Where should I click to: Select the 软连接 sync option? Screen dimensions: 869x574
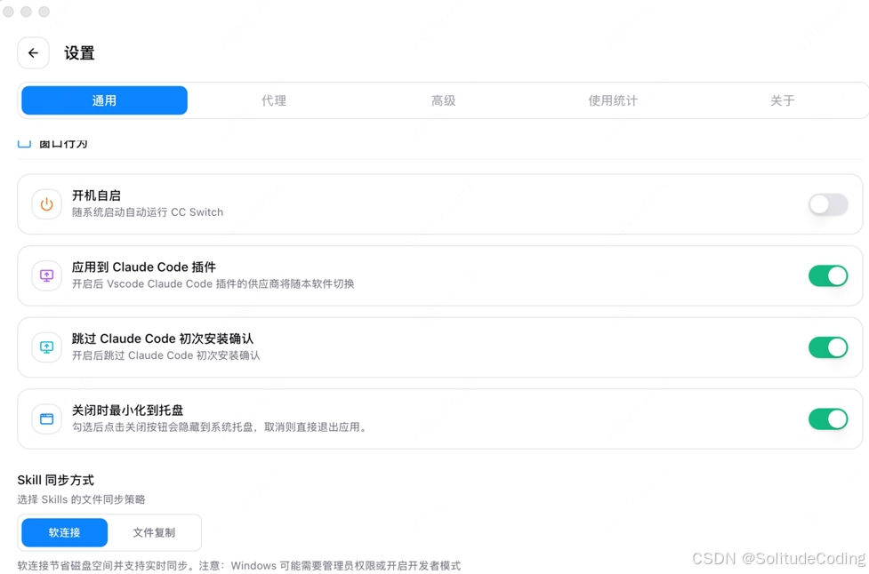coord(63,532)
